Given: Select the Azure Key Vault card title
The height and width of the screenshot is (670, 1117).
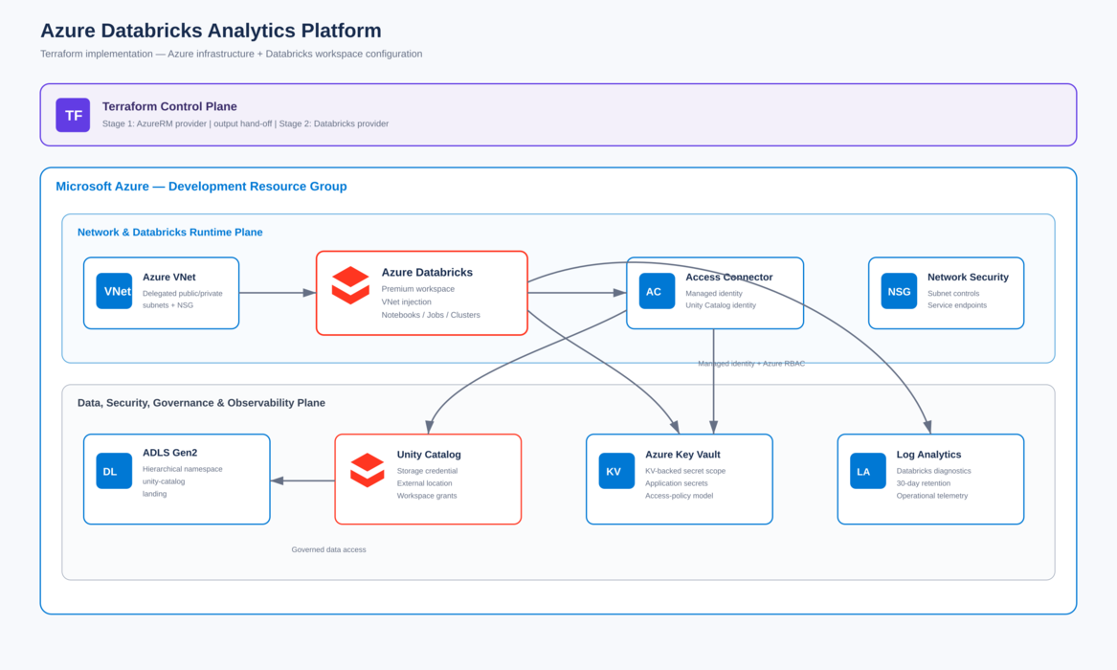Looking at the screenshot, I should (682, 455).
